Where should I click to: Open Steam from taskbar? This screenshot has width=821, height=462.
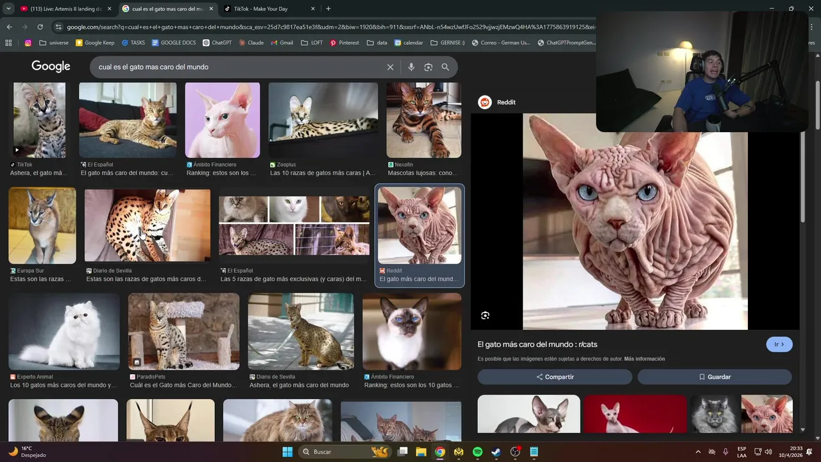point(496,452)
